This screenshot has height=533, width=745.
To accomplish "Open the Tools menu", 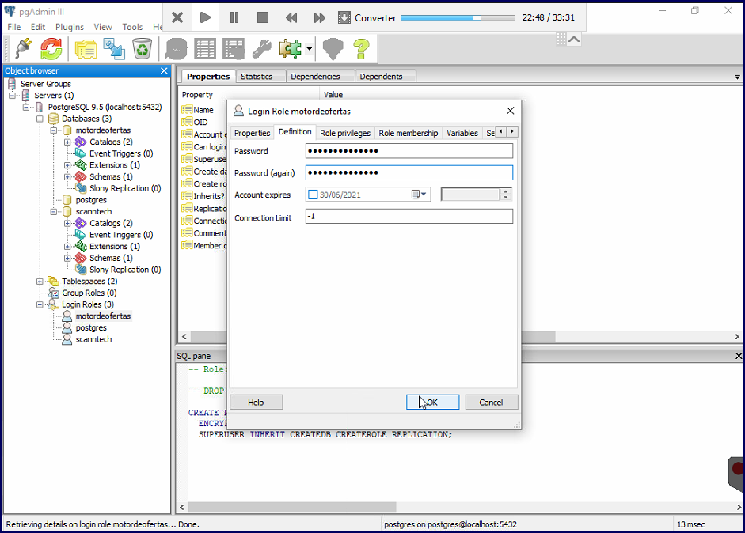I will [132, 27].
